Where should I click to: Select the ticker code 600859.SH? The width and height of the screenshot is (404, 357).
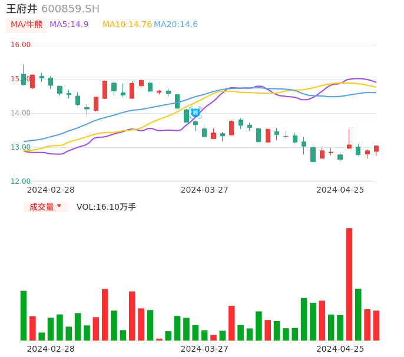tap(70, 9)
